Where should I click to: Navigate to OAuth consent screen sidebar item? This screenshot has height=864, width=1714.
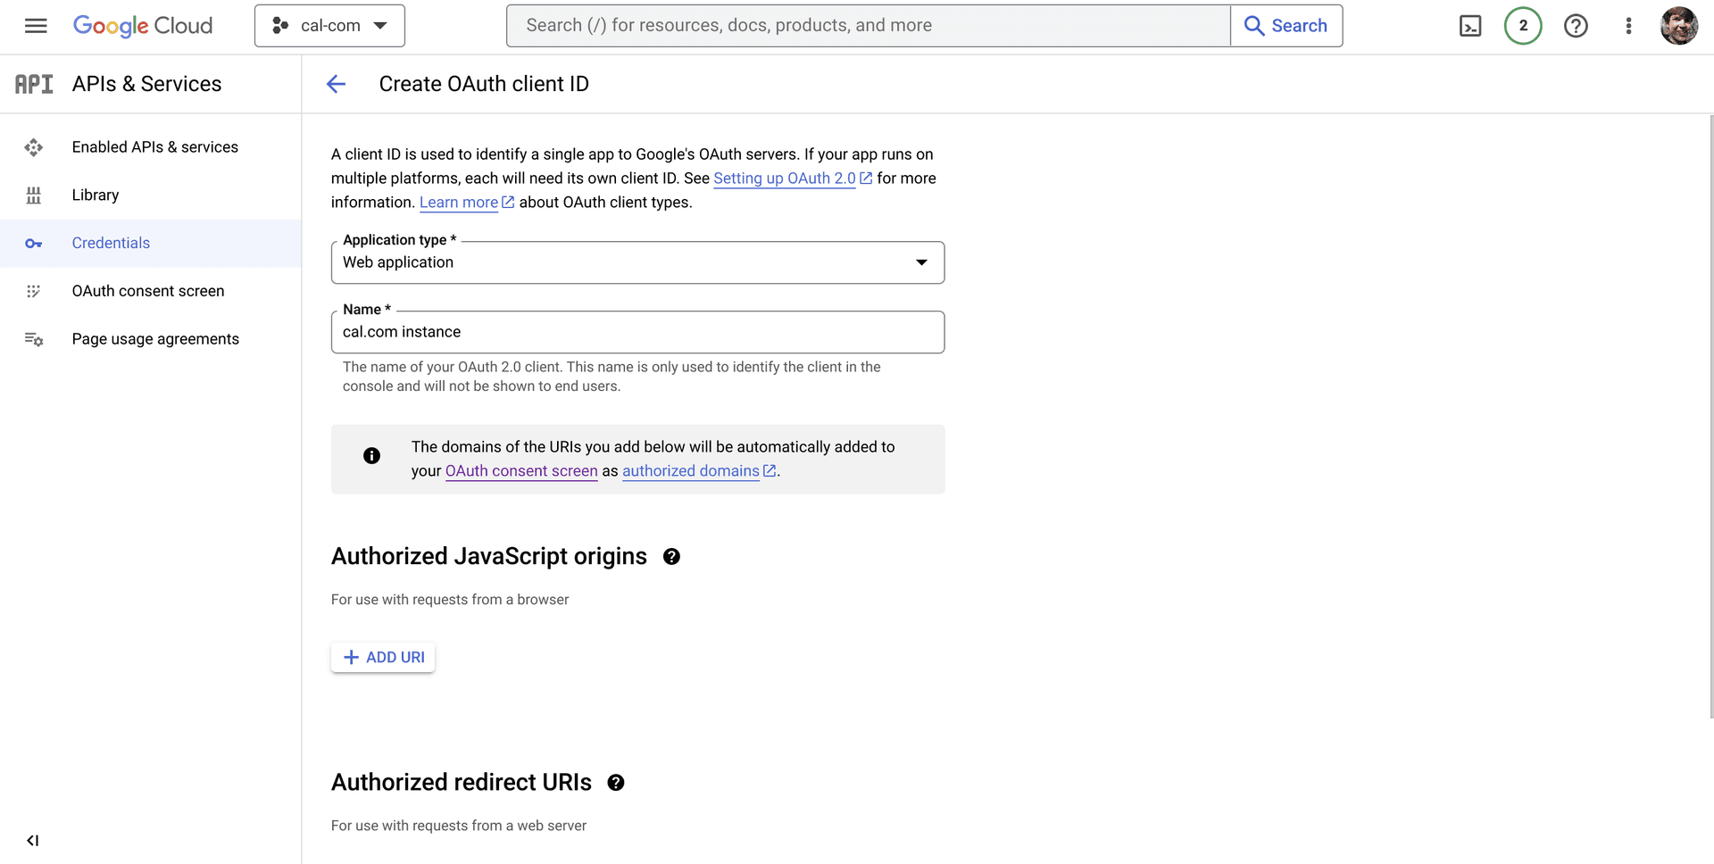pyautogui.click(x=148, y=291)
